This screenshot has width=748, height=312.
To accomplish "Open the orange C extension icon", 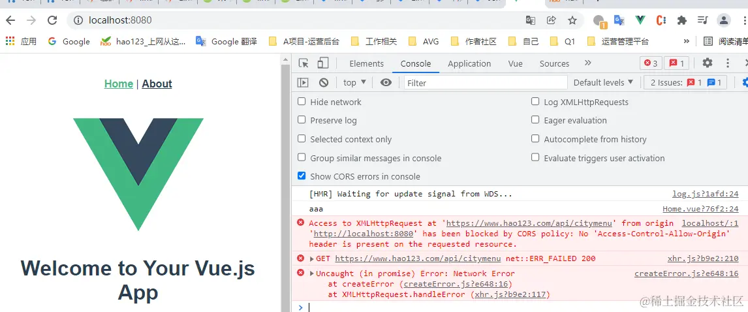I will (x=661, y=20).
